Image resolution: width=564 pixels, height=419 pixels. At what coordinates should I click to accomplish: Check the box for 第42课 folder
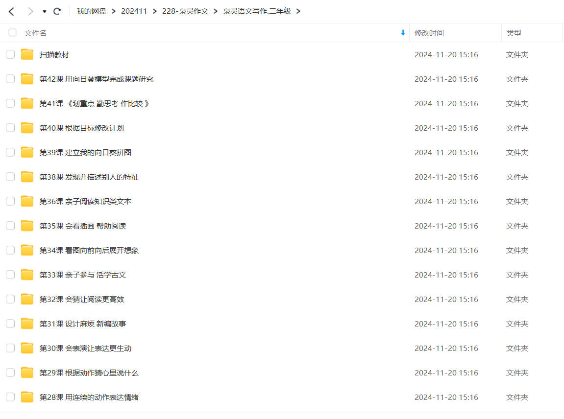[x=10, y=79]
